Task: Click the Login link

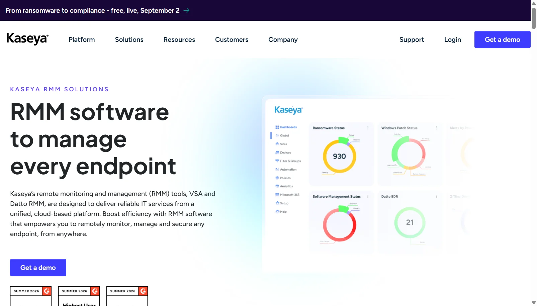Action: click(x=453, y=39)
